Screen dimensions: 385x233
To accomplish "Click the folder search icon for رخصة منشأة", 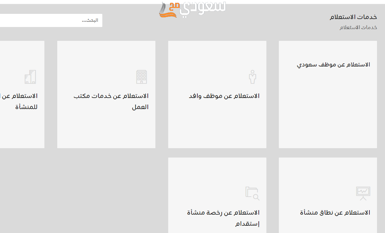I will 253,193.
